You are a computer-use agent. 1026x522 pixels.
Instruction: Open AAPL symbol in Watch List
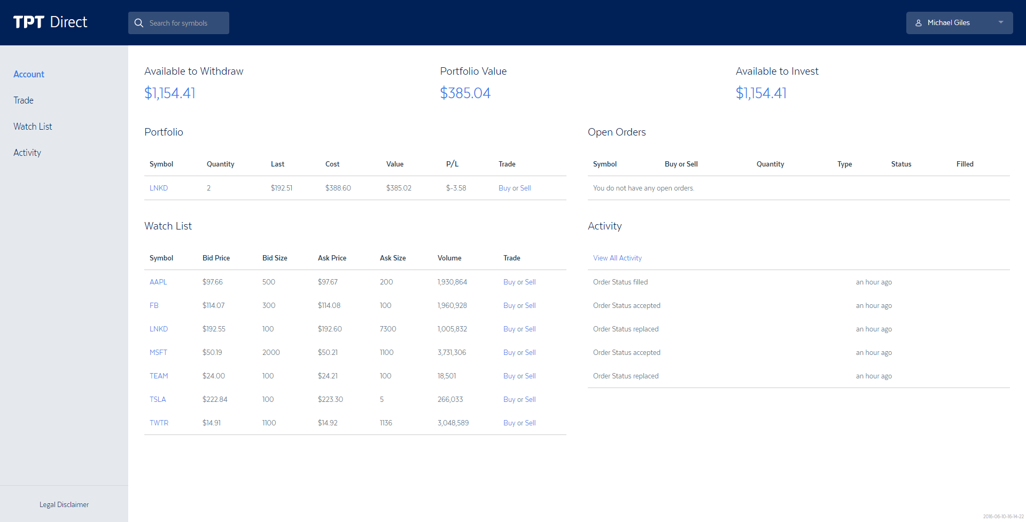pos(158,282)
